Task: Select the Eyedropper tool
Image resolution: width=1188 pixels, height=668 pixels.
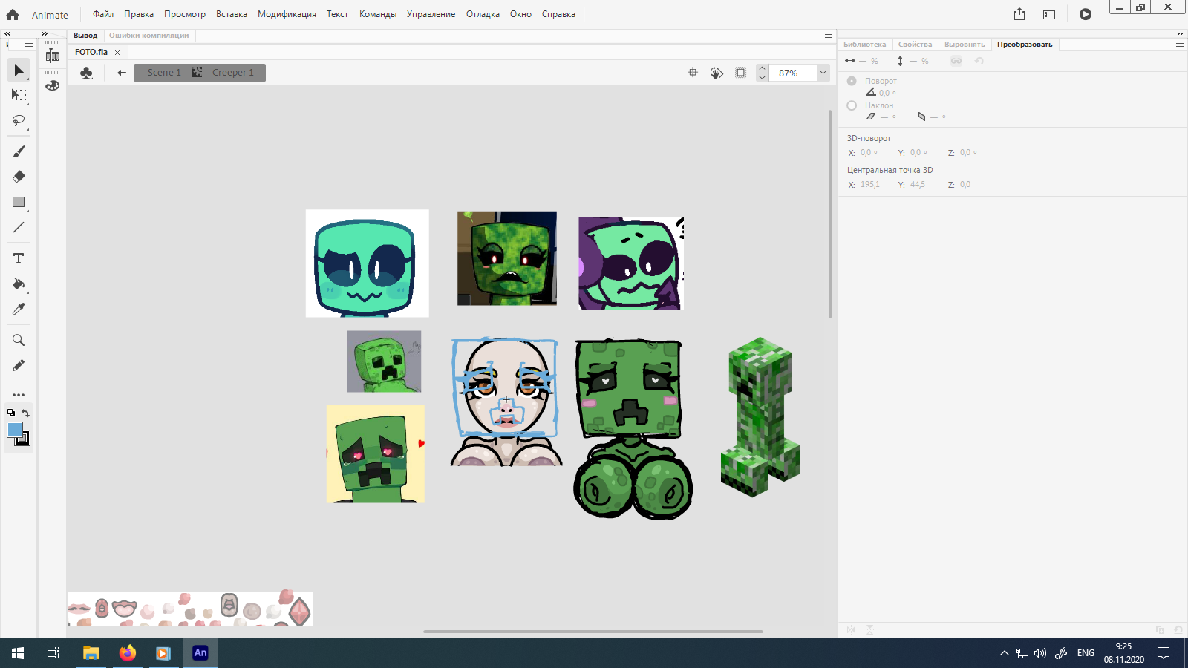Action: (x=19, y=309)
